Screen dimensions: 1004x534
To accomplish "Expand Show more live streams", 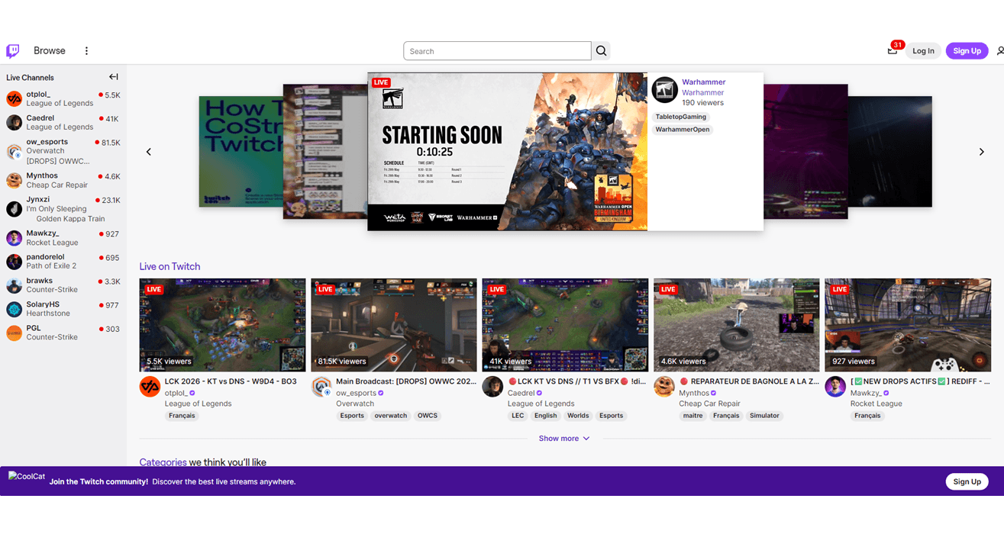I will pos(564,439).
